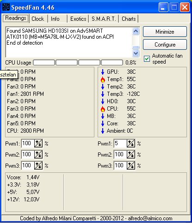
Task: Minimize window via title bar button
Action: pyautogui.click(x=163, y=7)
